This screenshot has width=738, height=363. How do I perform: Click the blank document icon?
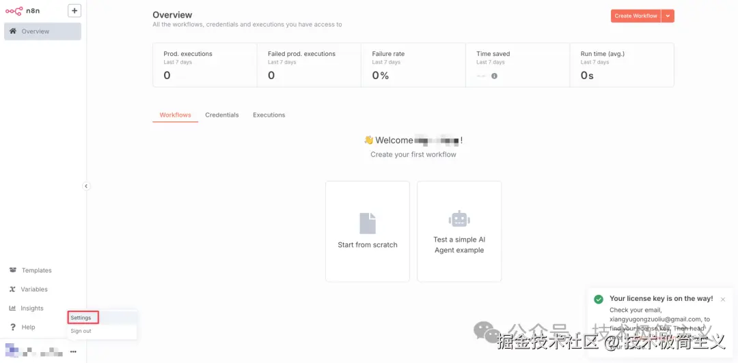pos(368,223)
